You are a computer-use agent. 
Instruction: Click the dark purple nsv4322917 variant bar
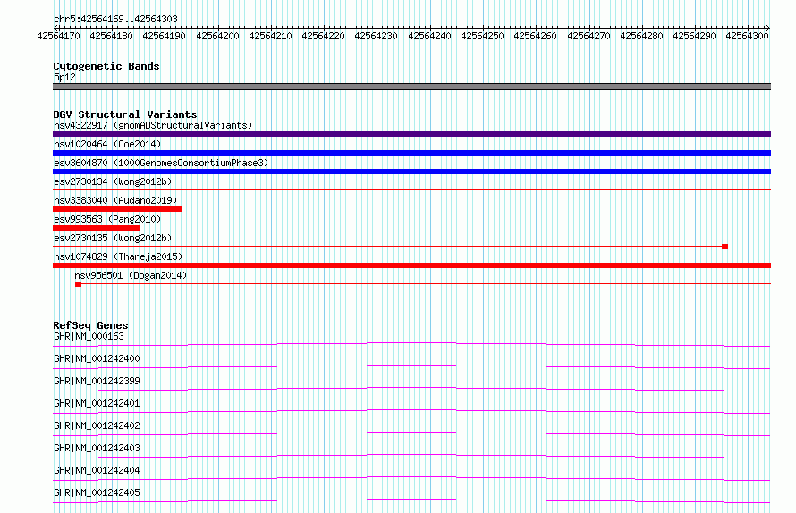pos(411,134)
